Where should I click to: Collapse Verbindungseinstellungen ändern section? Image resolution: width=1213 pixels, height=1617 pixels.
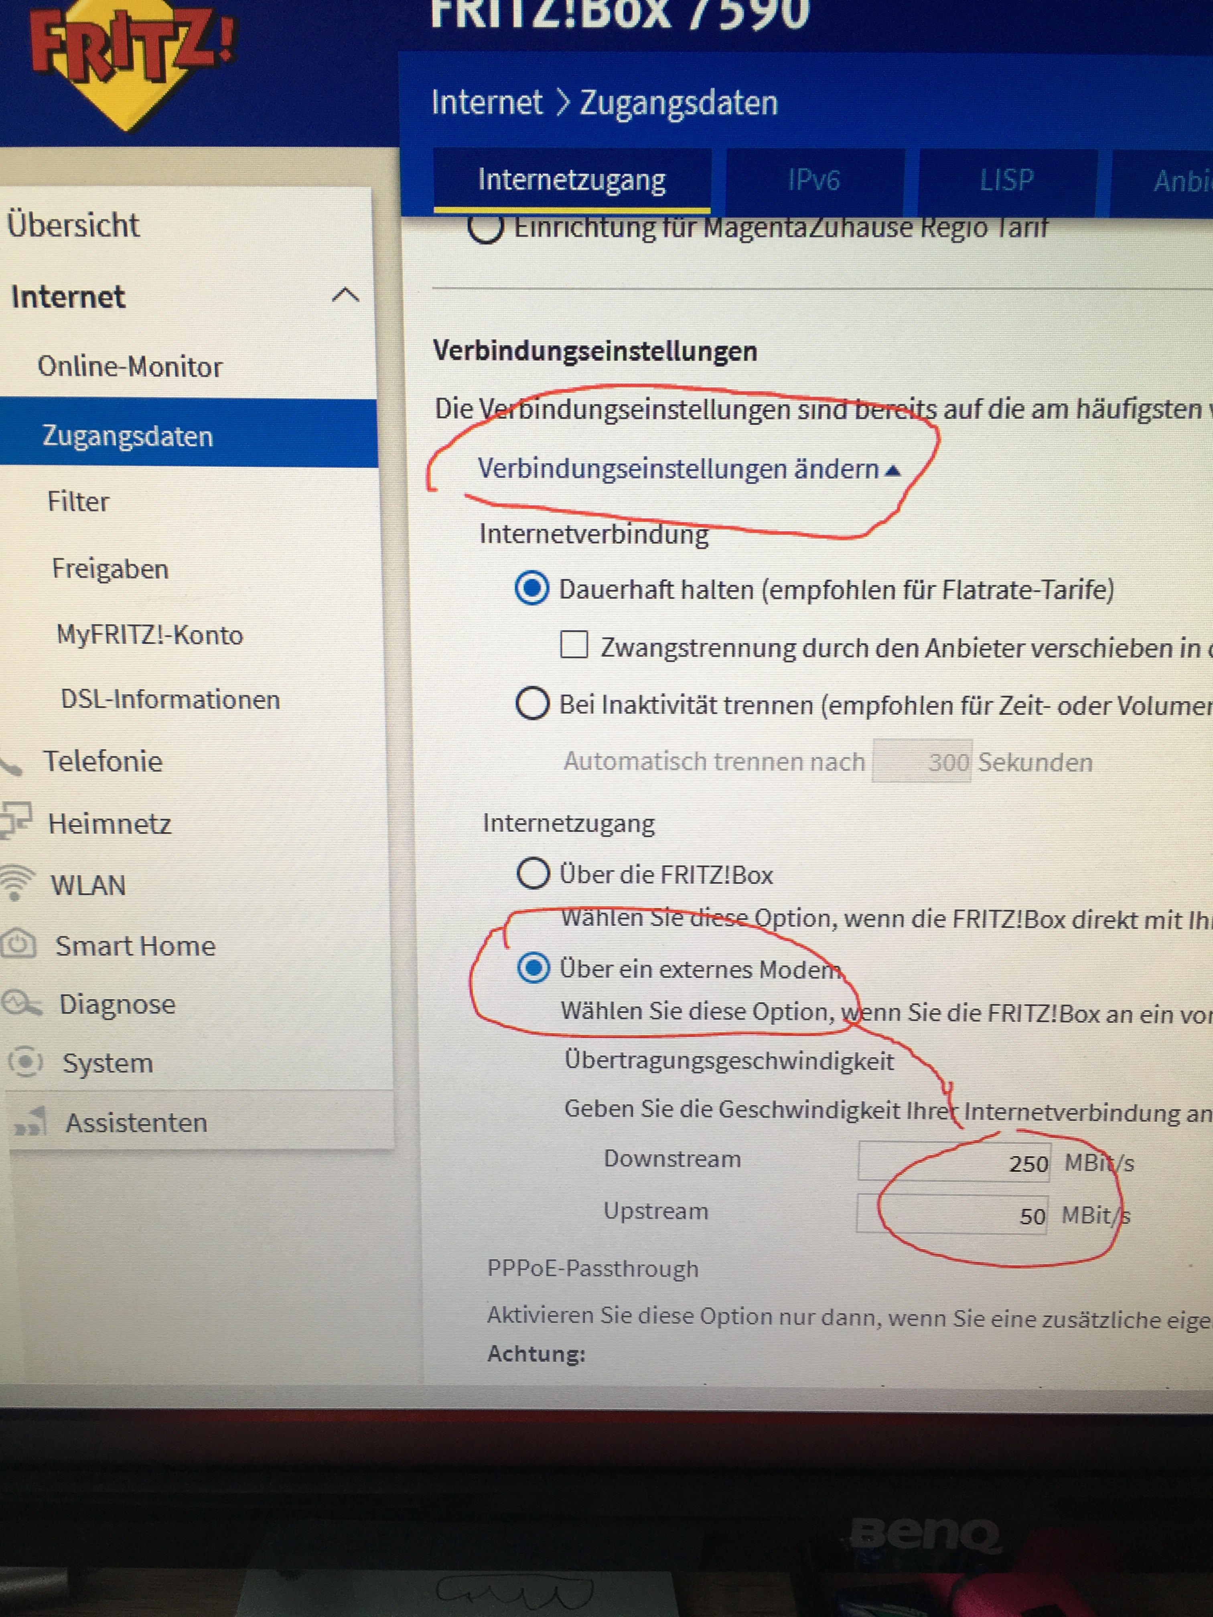point(689,468)
